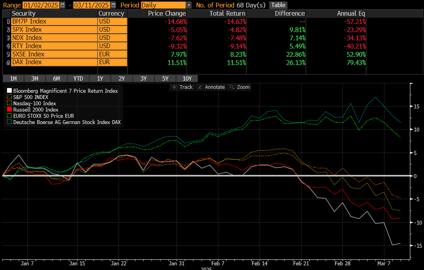Select the 3M range tab
Image resolution: width=424 pixels, height=270 pixels.
pyautogui.click(x=34, y=79)
